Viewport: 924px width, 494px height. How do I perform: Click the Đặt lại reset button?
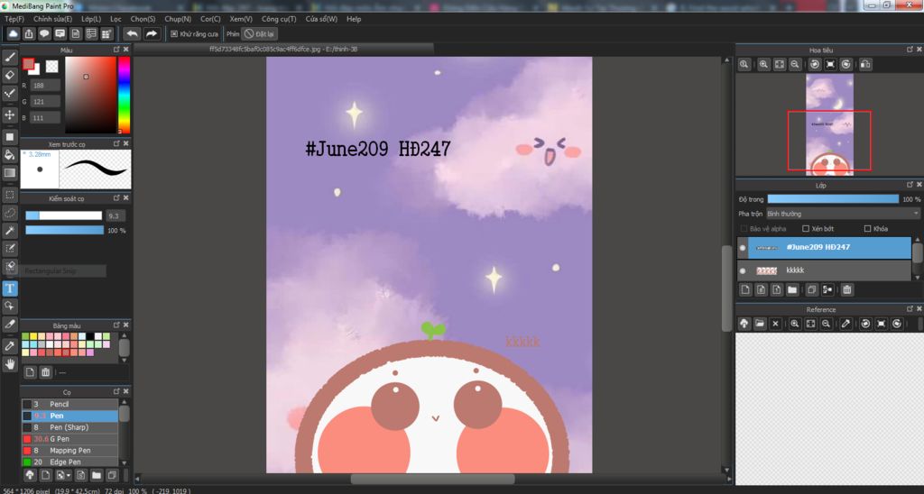(x=259, y=34)
